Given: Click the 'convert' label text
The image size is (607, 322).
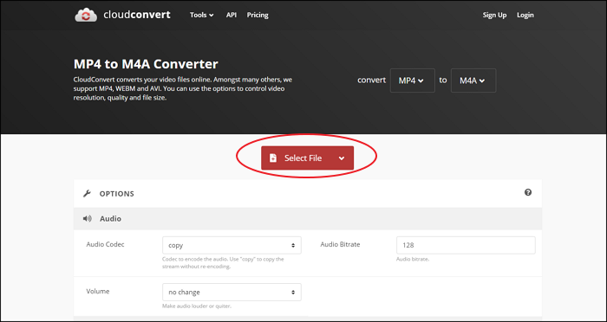Looking at the screenshot, I should click(x=372, y=80).
